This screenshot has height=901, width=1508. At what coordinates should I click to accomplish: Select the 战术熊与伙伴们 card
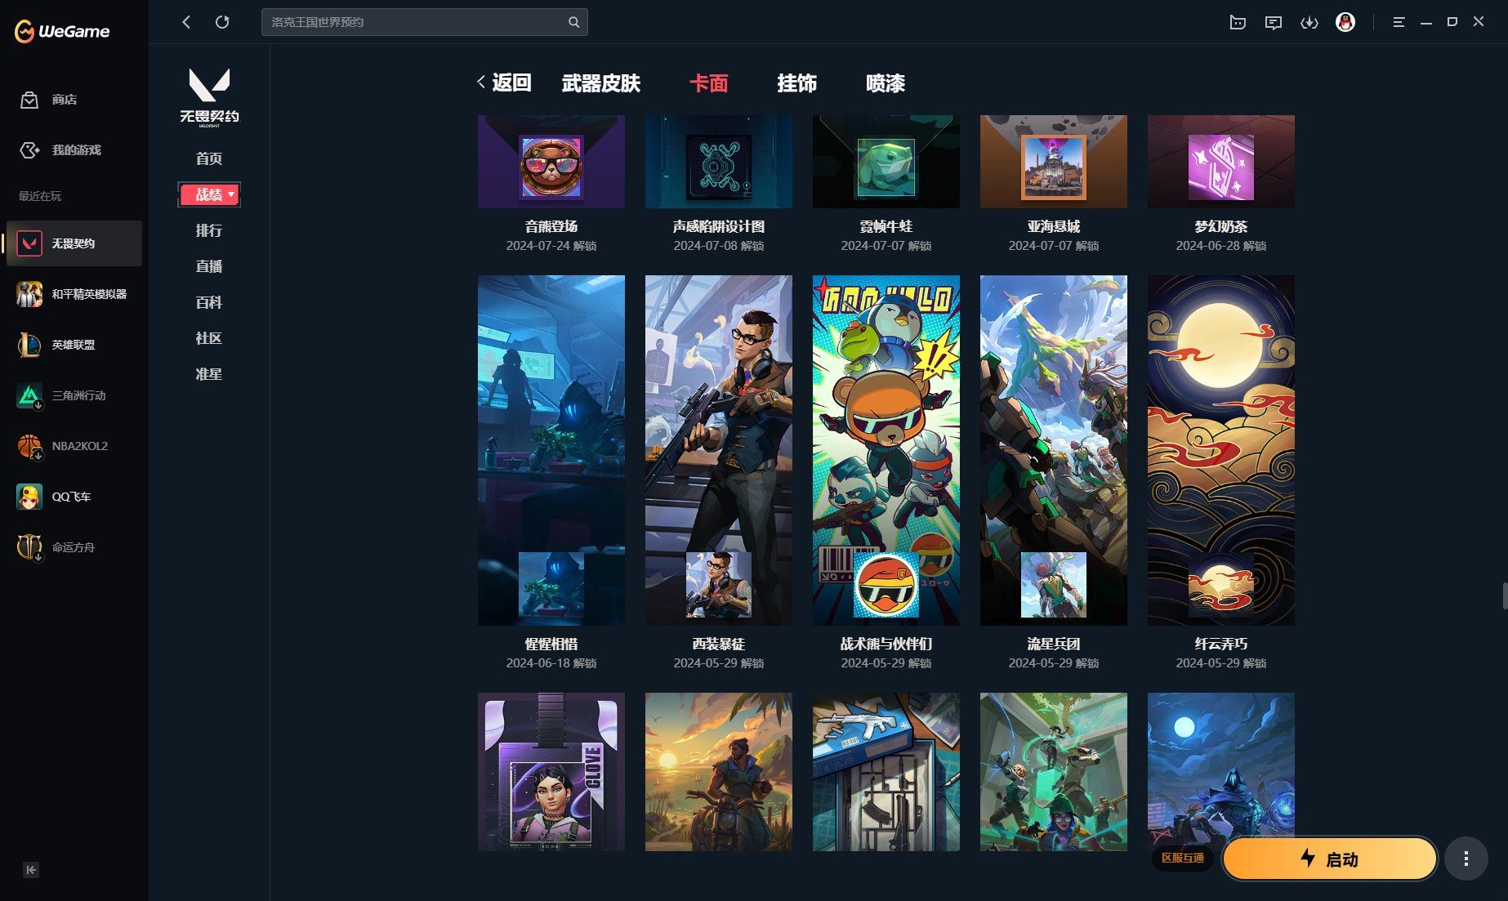(x=886, y=450)
